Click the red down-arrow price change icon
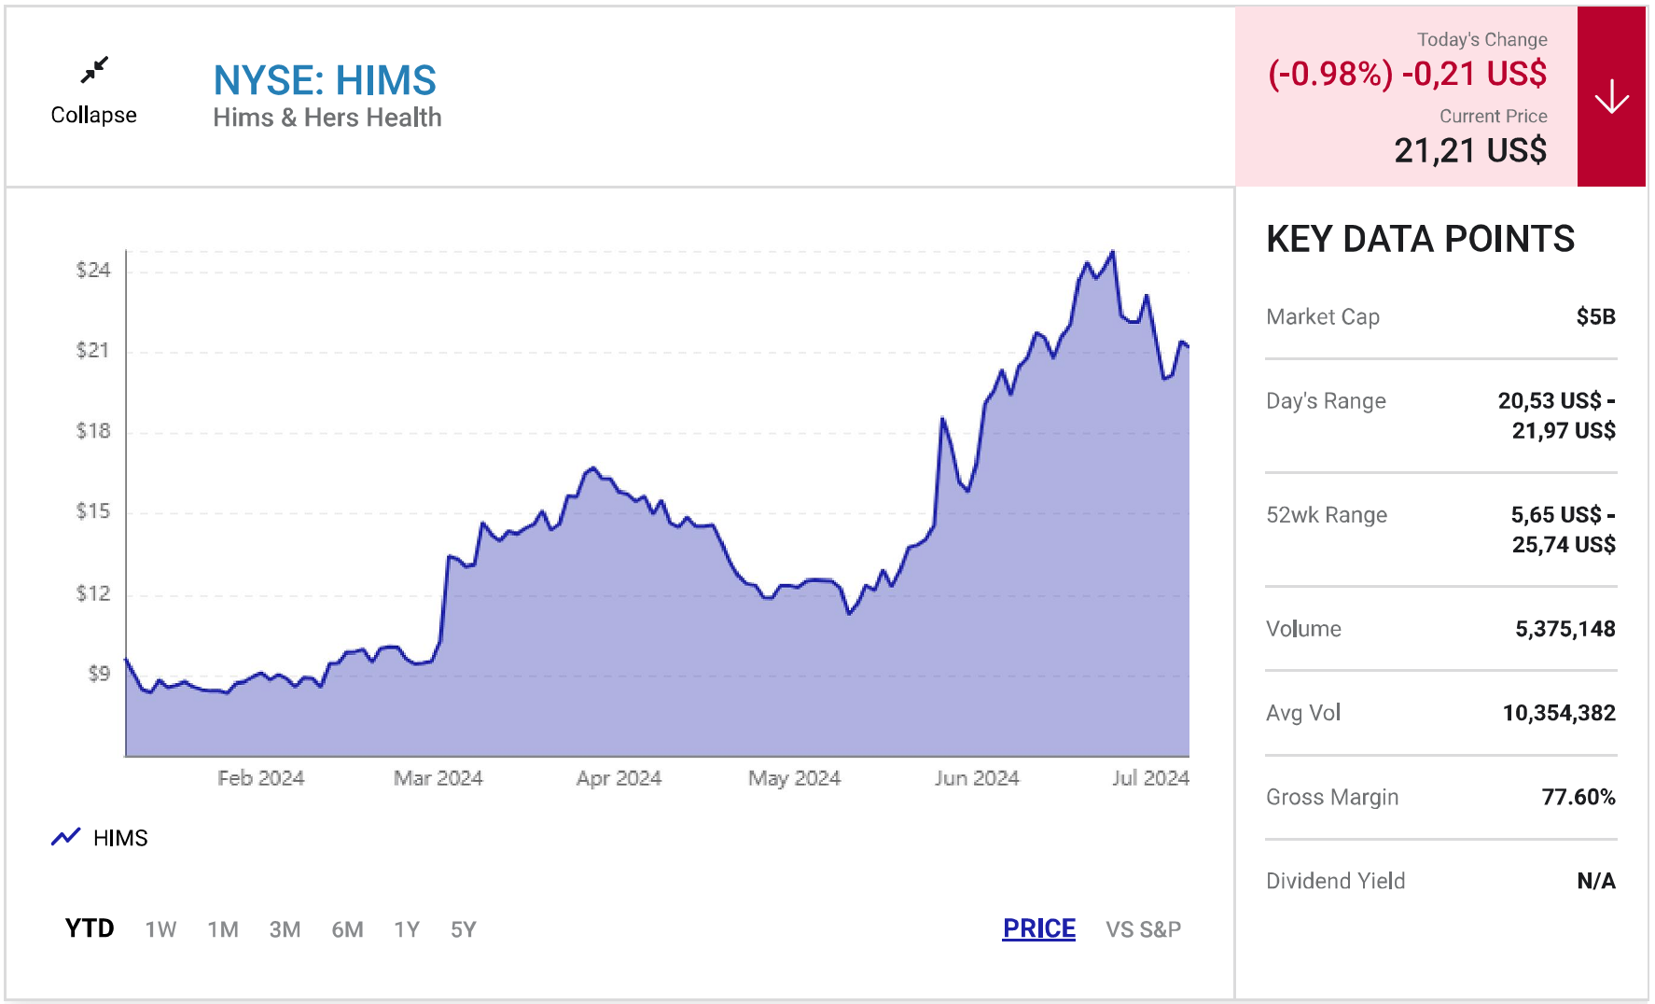This screenshot has width=1655, height=1004. [1611, 97]
